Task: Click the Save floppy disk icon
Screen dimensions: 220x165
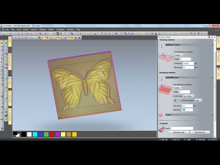Action: 10,34
